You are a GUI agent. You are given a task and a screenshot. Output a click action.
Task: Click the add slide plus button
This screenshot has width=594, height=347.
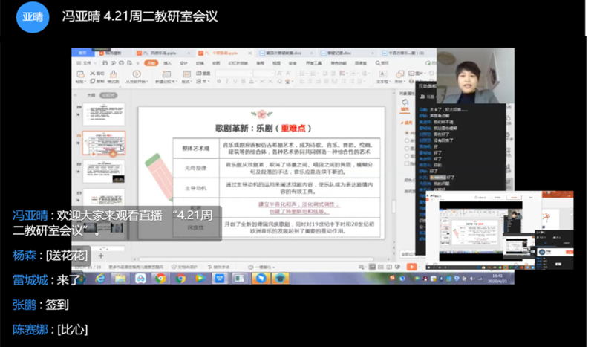pos(101,256)
